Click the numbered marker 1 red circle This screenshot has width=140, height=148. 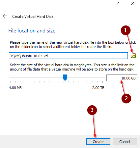(x=126, y=30)
